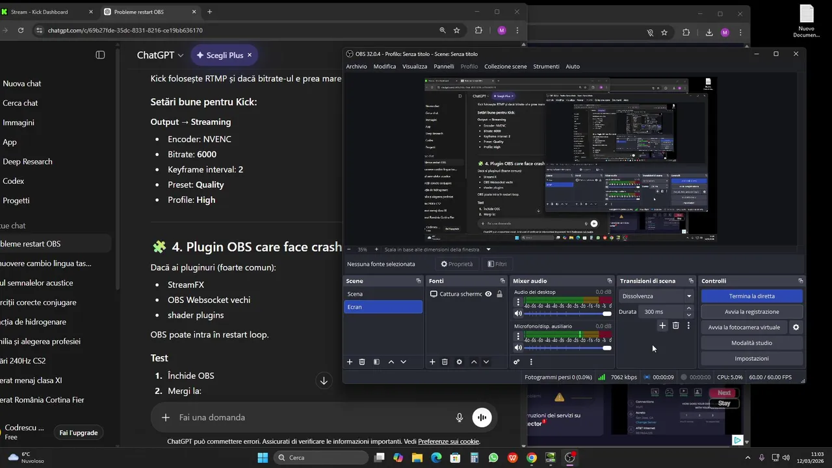The image size is (832, 468).
Task: Open Collezione scene menu in OBS
Action: (x=506, y=66)
